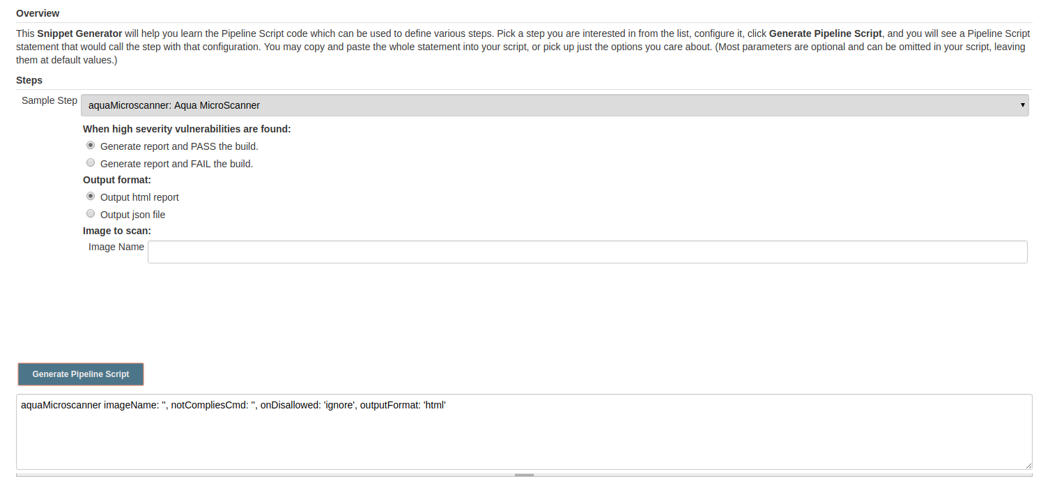The width and height of the screenshot is (1041, 483).
Task: Select the FAIL the build radio button
Action: 91,163
